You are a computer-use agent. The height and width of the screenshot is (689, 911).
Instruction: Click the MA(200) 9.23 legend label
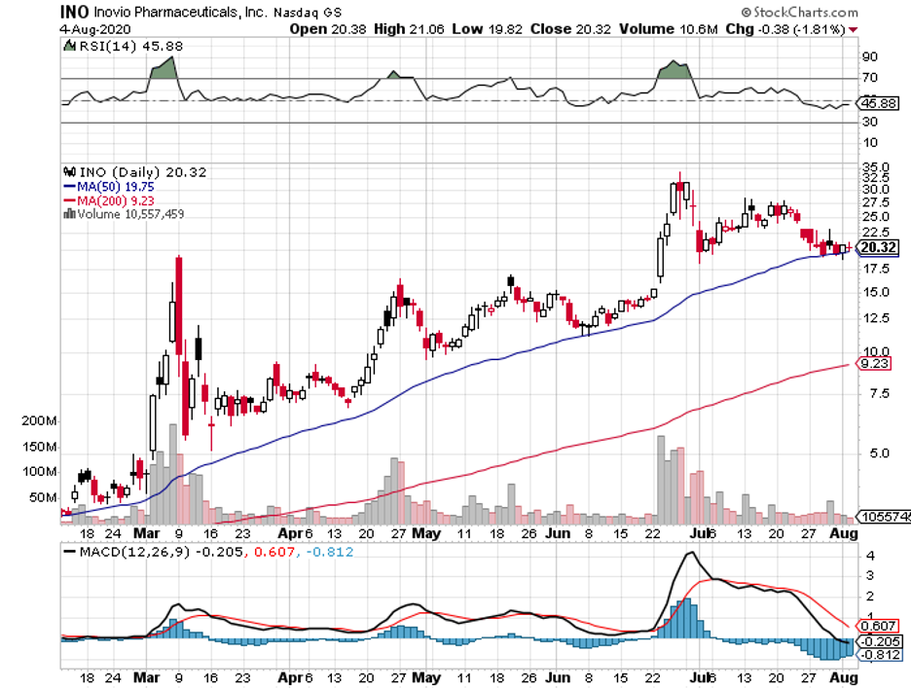(x=116, y=200)
